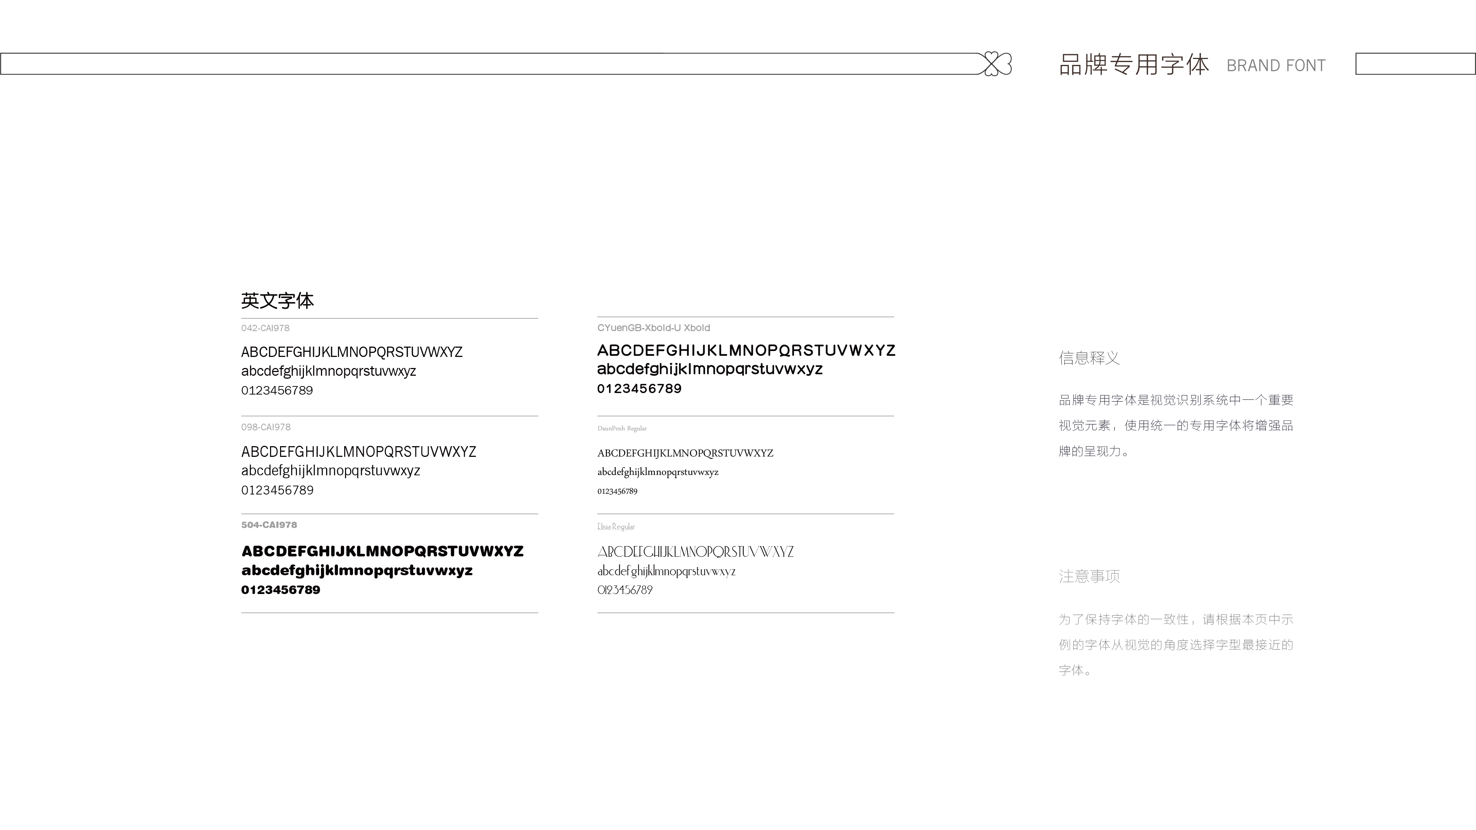Click the empty rectangle at top right

point(1415,63)
